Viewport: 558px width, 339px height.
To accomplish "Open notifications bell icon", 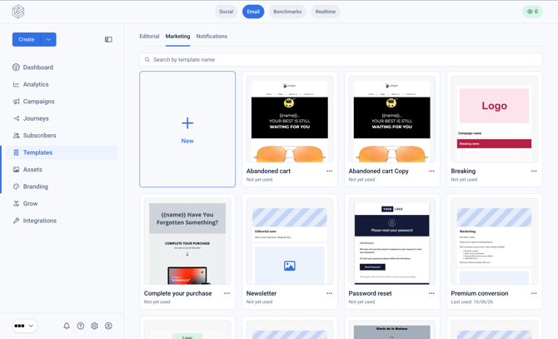I will (x=67, y=326).
